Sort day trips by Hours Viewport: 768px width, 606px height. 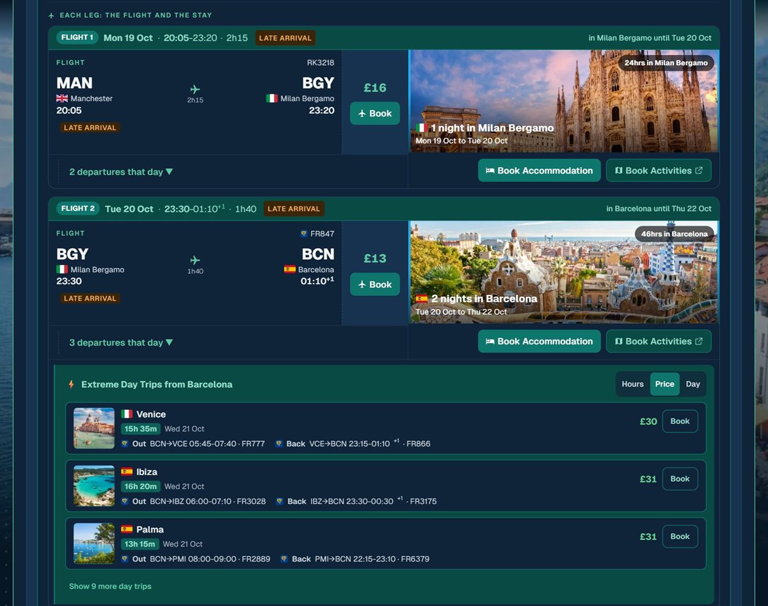coord(632,384)
